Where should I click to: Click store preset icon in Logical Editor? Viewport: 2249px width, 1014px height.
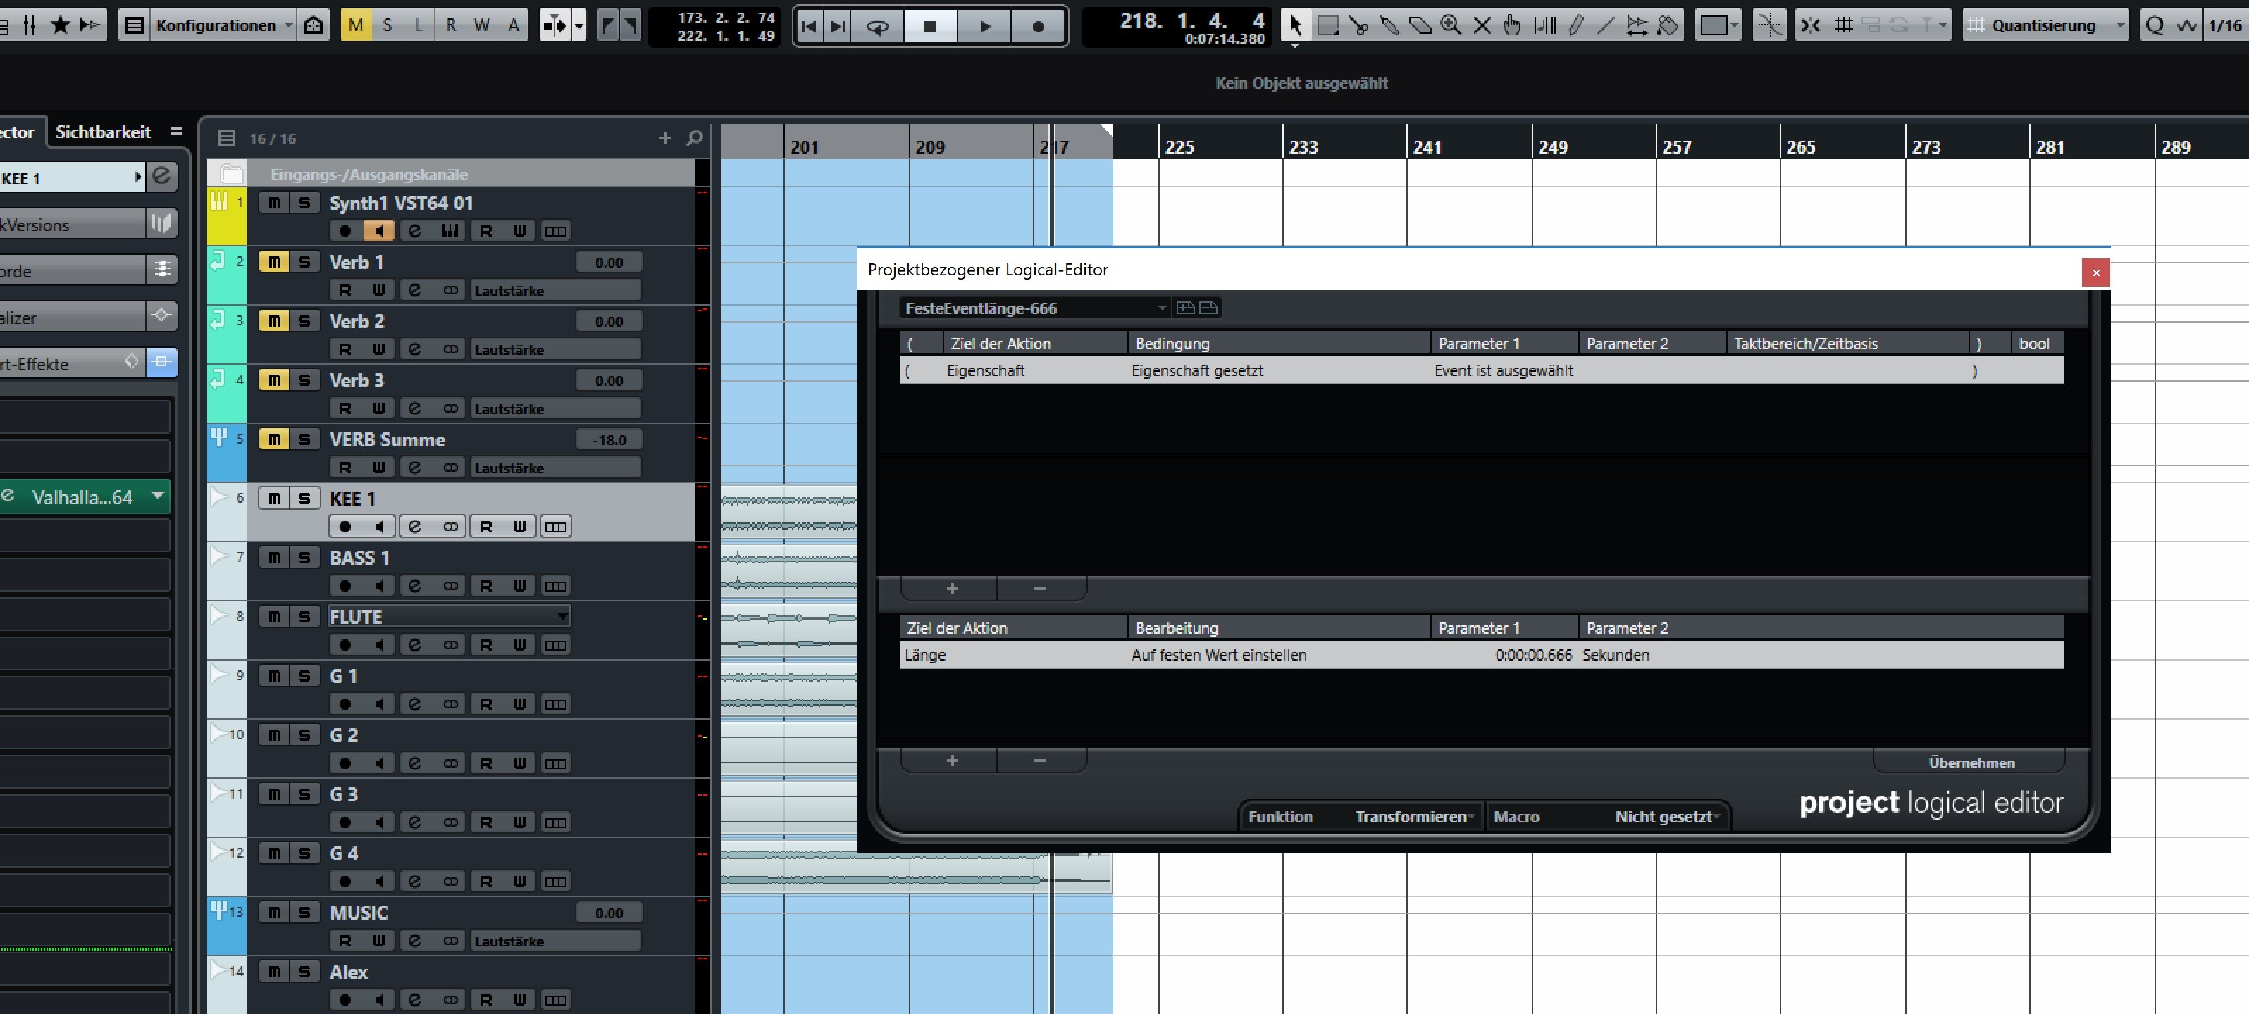coord(1186,307)
